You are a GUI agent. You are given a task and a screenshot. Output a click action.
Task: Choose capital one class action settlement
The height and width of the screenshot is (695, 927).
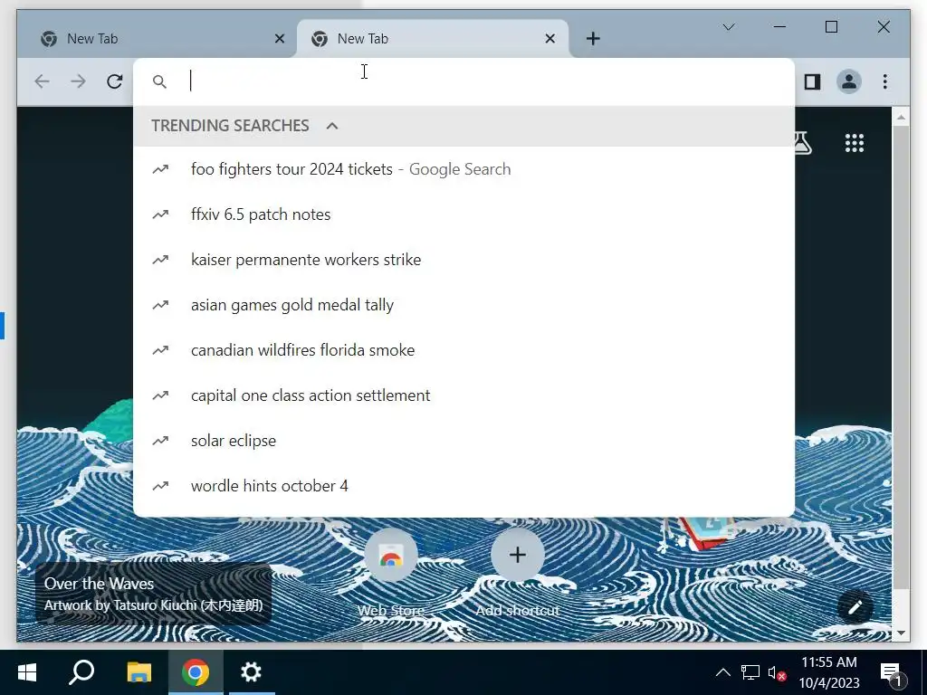tap(463, 395)
